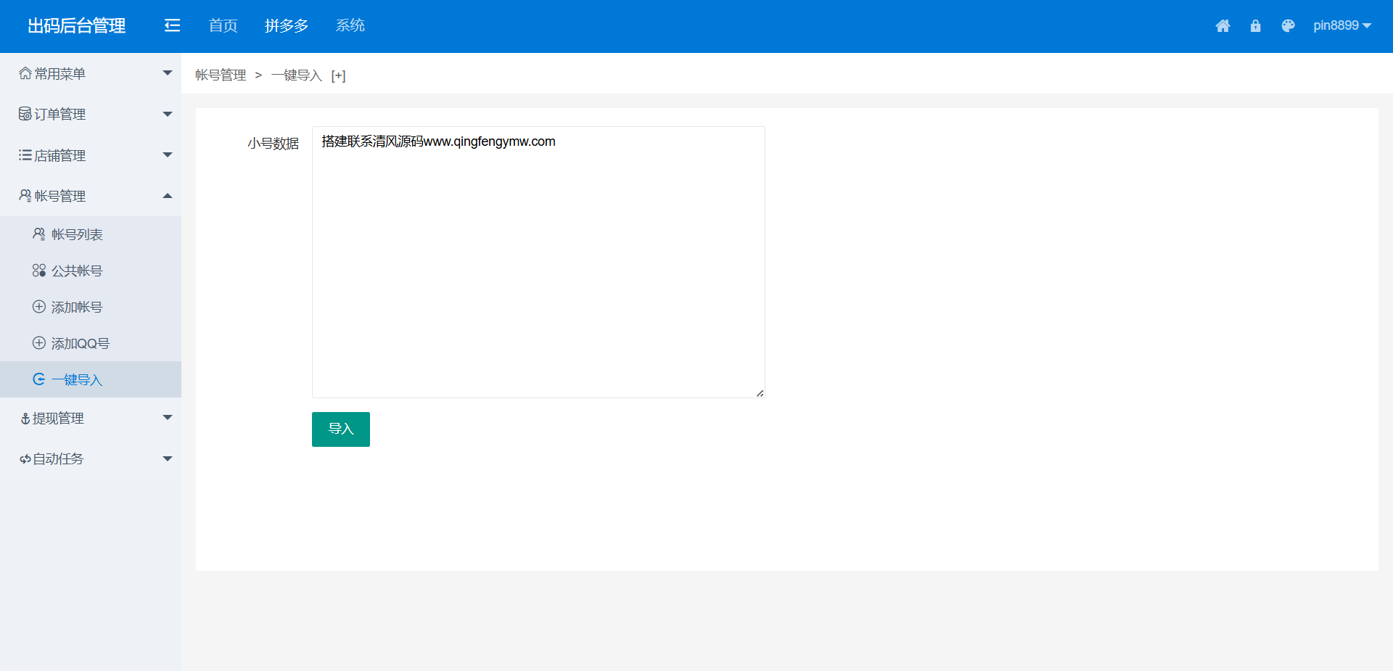Click the 帐号列表 user icon
Image resolution: width=1393 pixels, height=671 pixels.
coord(39,234)
